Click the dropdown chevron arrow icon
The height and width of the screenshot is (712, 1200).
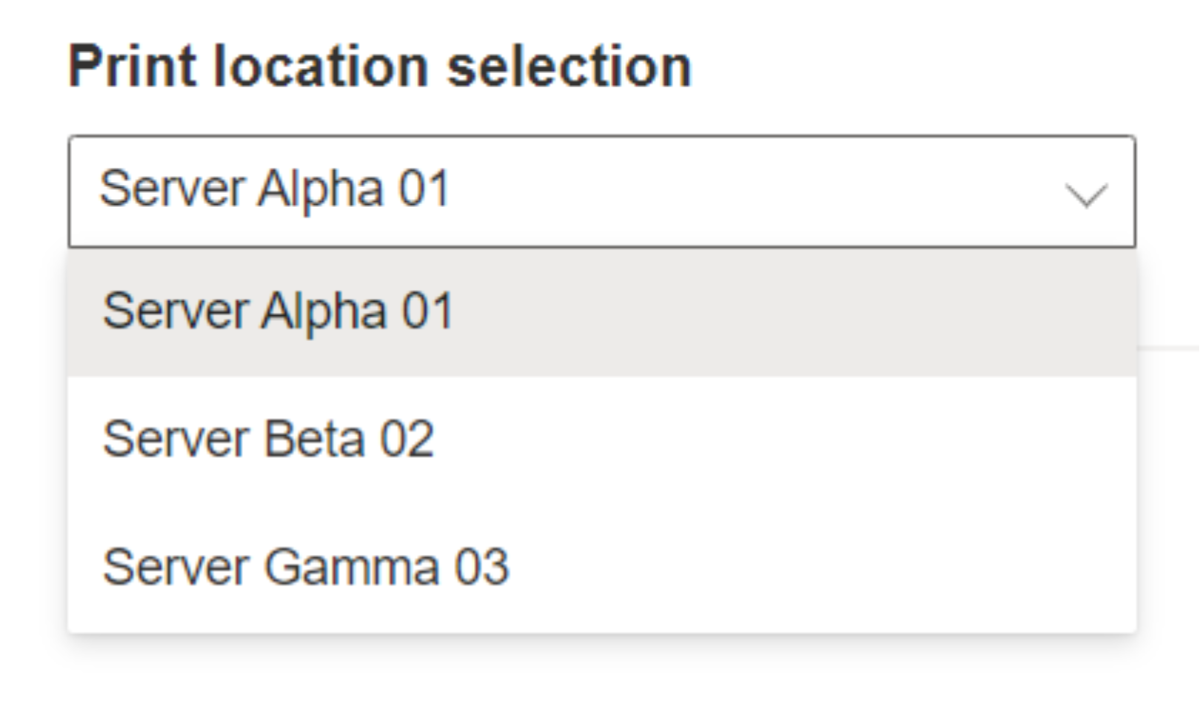point(1085,194)
